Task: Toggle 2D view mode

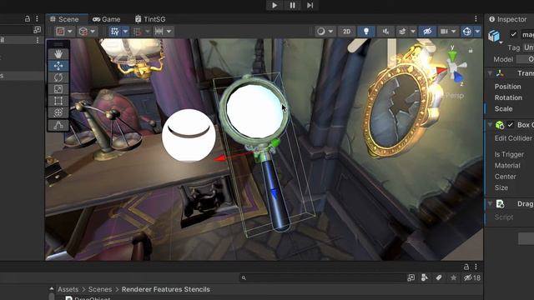Action: pos(347,32)
